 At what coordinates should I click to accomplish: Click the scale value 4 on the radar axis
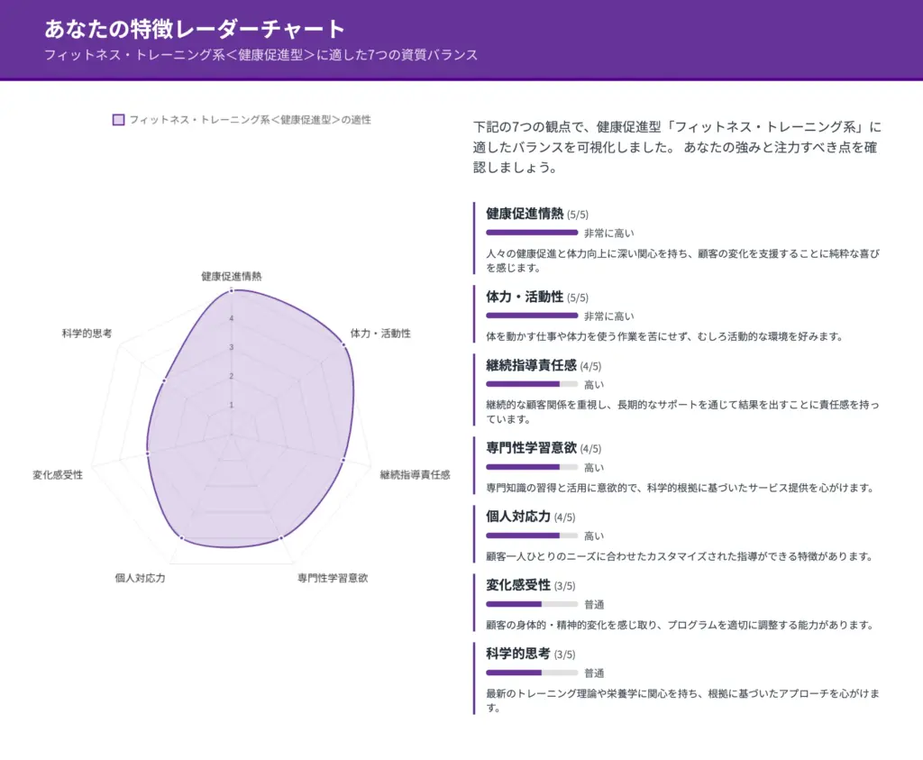tap(233, 317)
